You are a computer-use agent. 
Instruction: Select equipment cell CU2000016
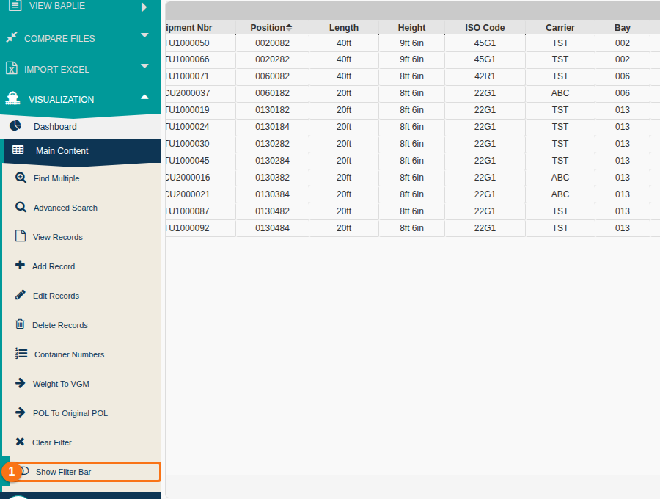200,178
